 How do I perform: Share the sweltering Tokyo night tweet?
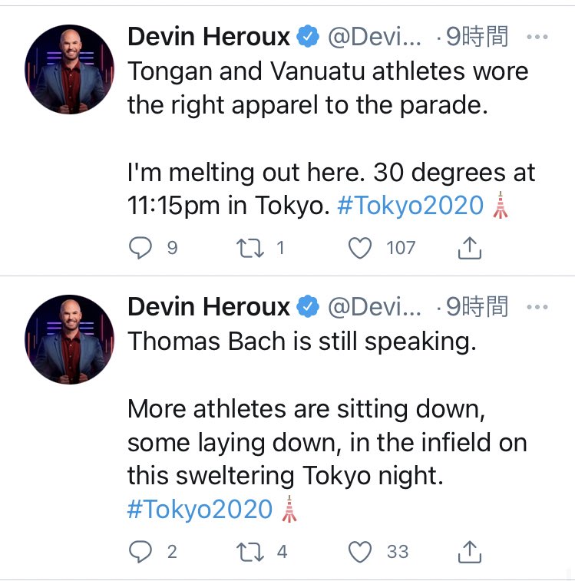point(469,552)
